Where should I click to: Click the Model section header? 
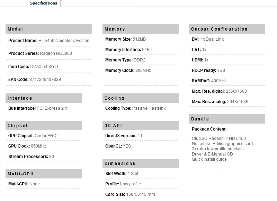click(49, 29)
